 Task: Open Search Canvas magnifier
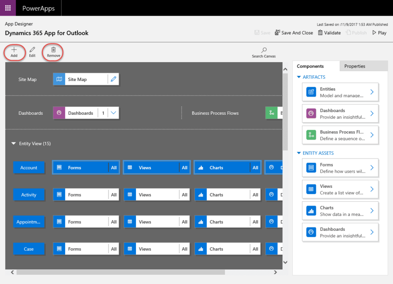pyautogui.click(x=264, y=50)
